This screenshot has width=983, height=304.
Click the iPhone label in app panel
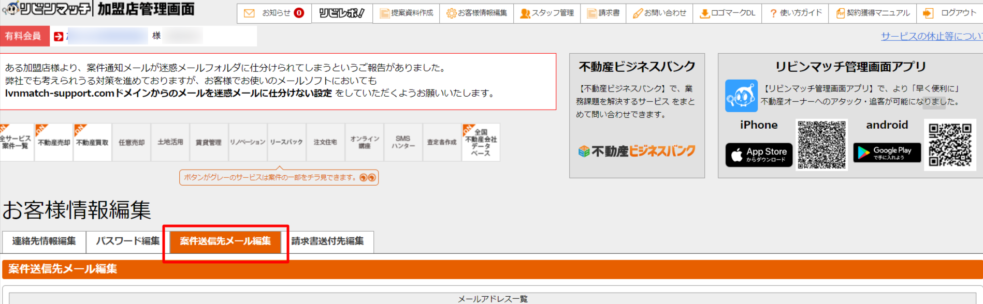(x=759, y=125)
